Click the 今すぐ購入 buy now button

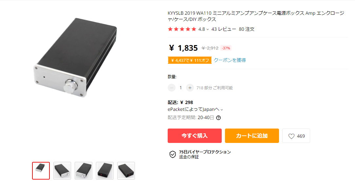[195, 136]
